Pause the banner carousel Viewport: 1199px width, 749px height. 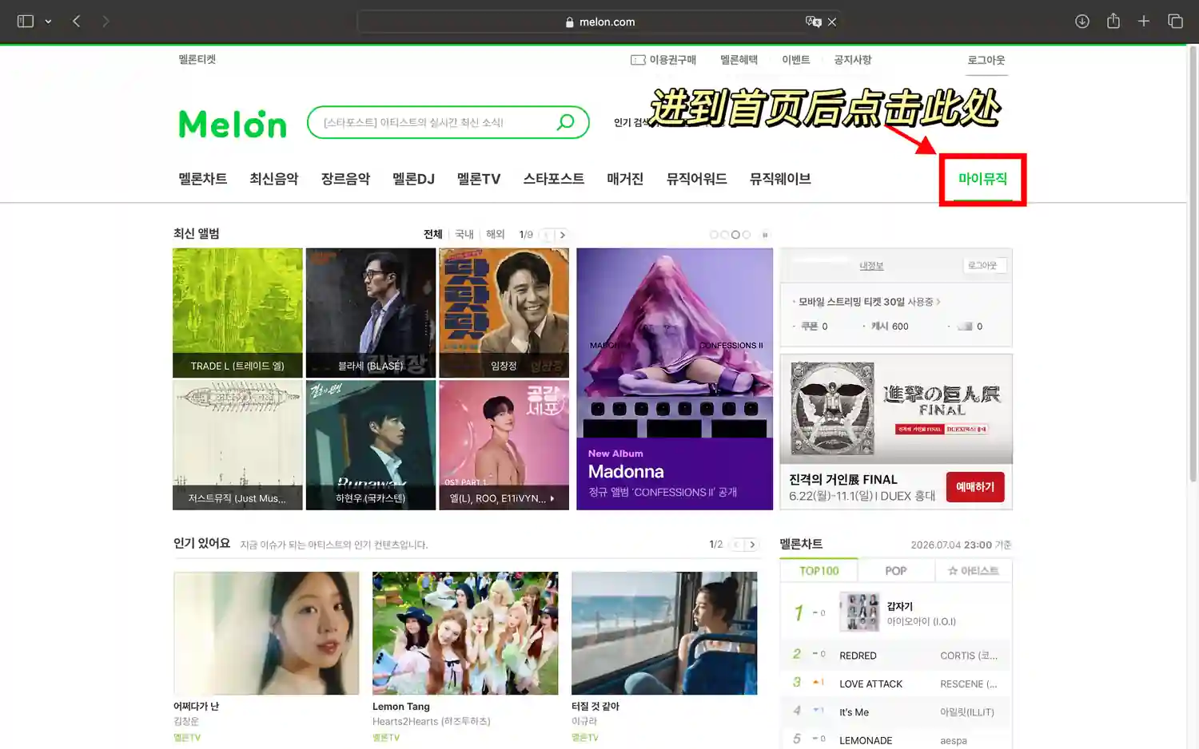click(765, 235)
